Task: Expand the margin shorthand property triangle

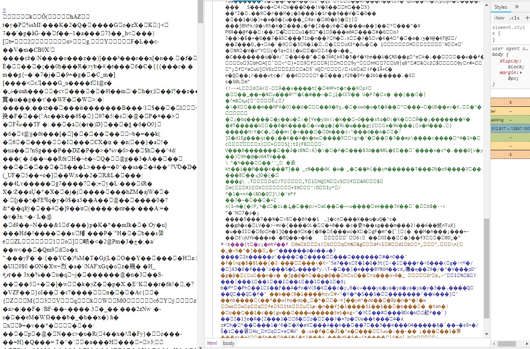Action: [521, 72]
